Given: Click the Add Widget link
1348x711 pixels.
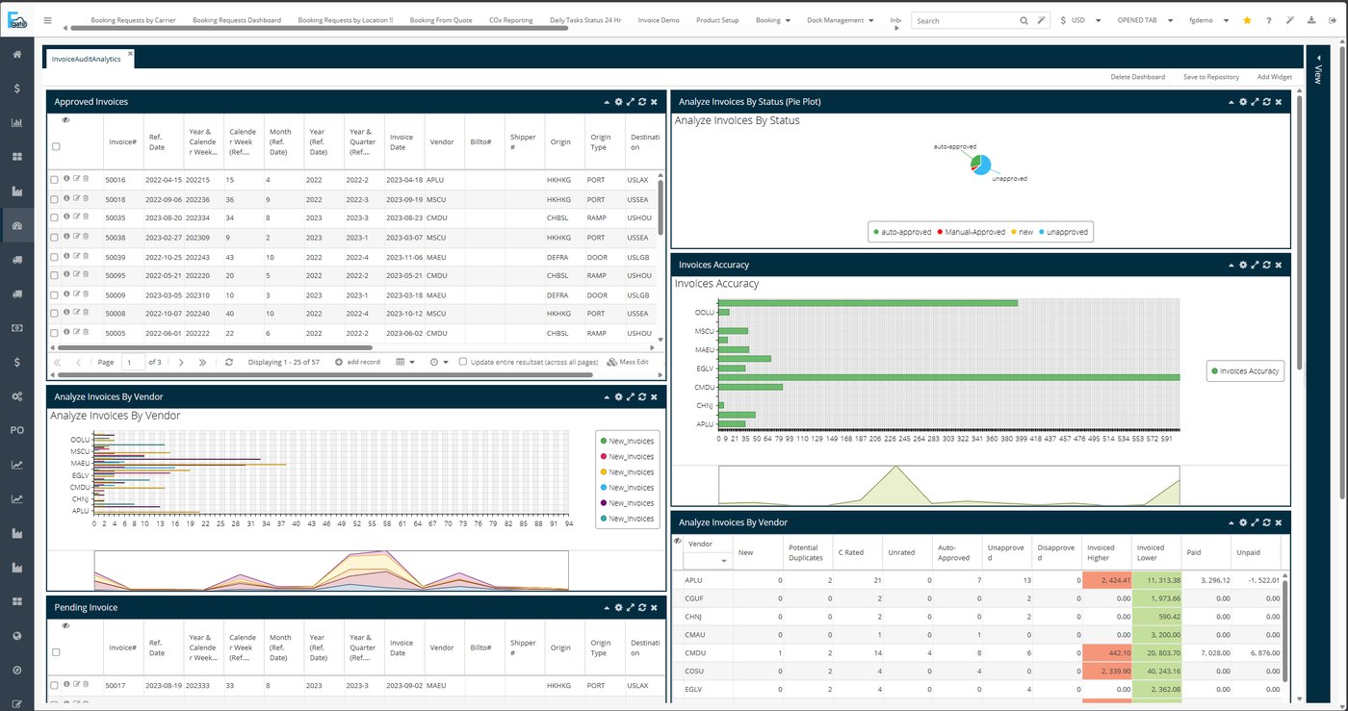Looking at the screenshot, I should [1275, 77].
